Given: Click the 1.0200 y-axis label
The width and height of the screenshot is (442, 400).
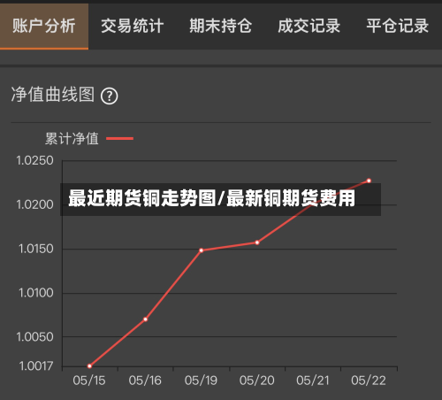Looking at the screenshot, I should [34, 204].
